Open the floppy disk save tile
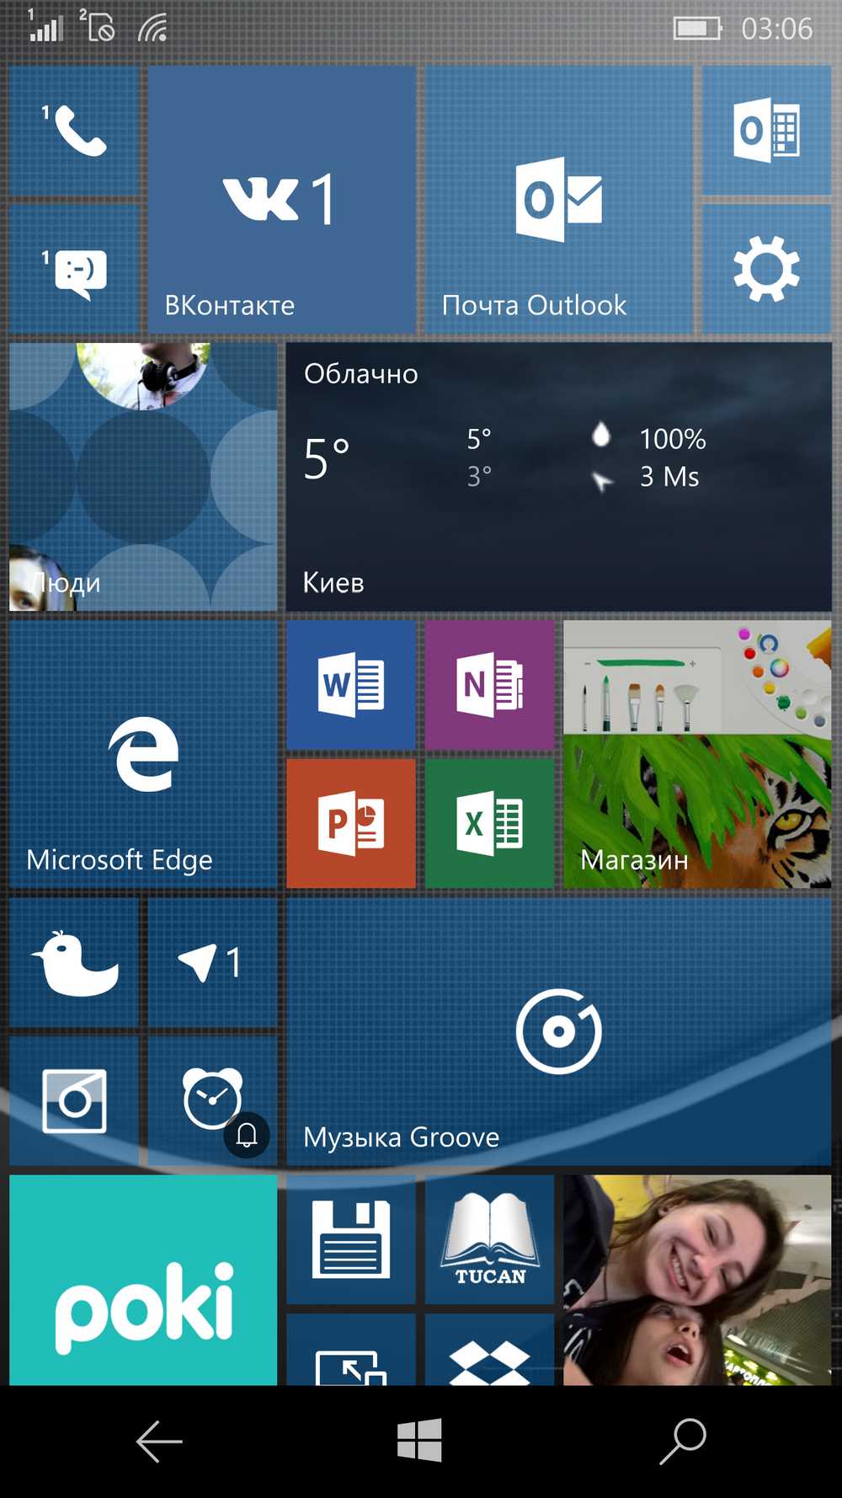 [351, 1239]
